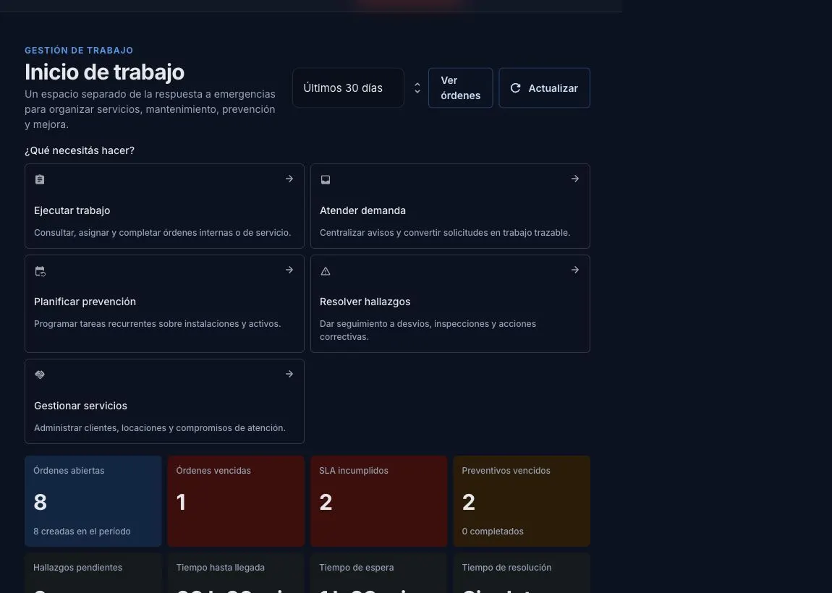This screenshot has width=832, height=593.
Task: Click the text '0 completados'
Action: coord(493,532)
